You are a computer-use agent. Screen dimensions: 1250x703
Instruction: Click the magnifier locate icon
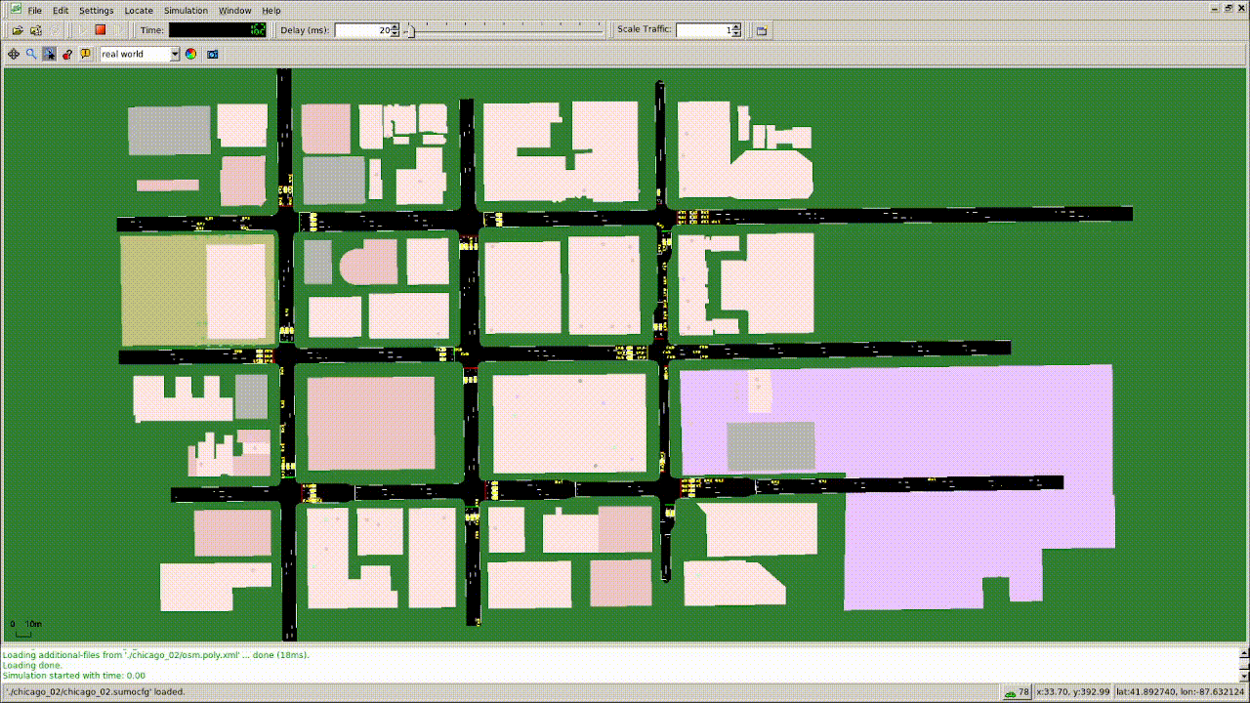tap(31, 55)
